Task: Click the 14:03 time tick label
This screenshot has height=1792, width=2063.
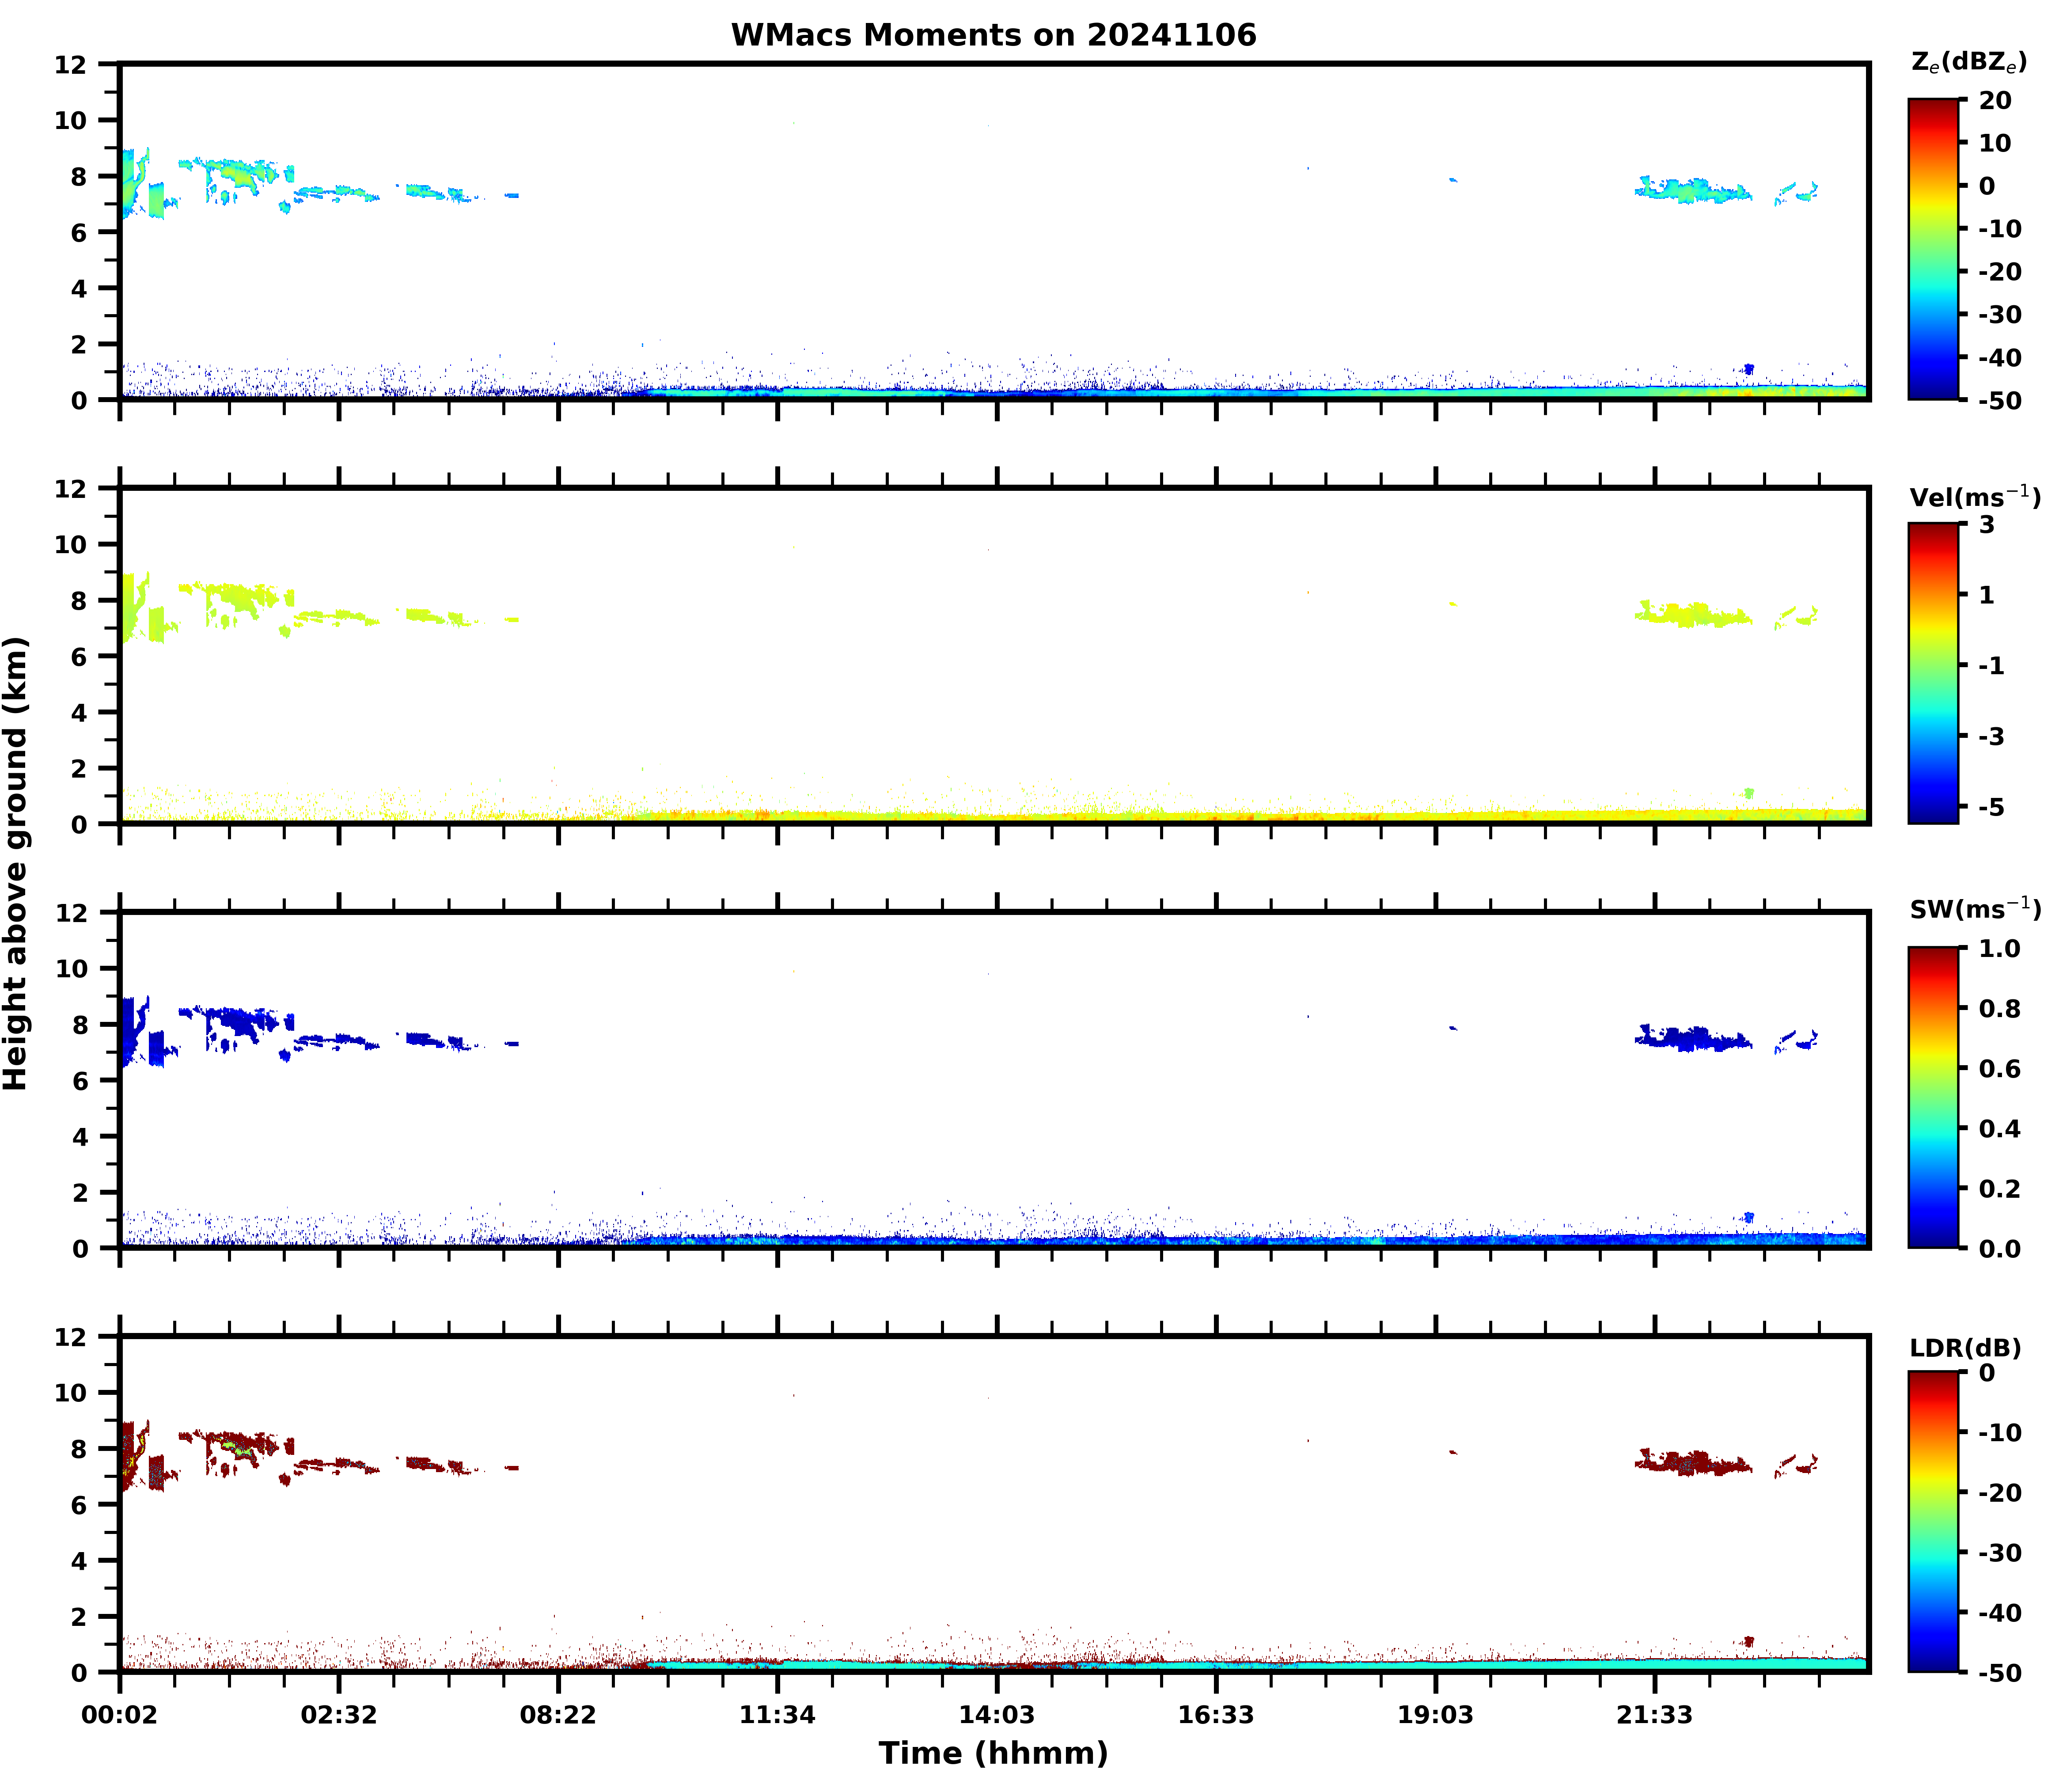Action: 996,1716
